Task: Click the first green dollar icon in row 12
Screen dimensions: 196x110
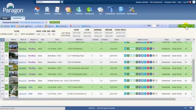Action: pos(128,74)
